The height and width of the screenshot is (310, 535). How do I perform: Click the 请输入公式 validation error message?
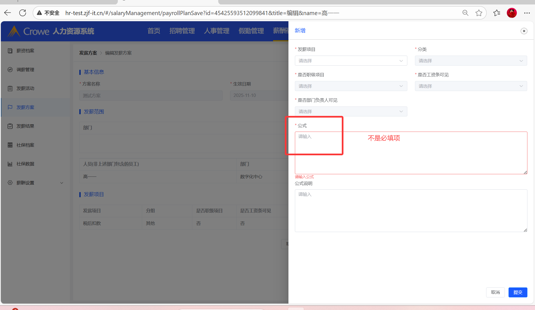click(304, 177)
